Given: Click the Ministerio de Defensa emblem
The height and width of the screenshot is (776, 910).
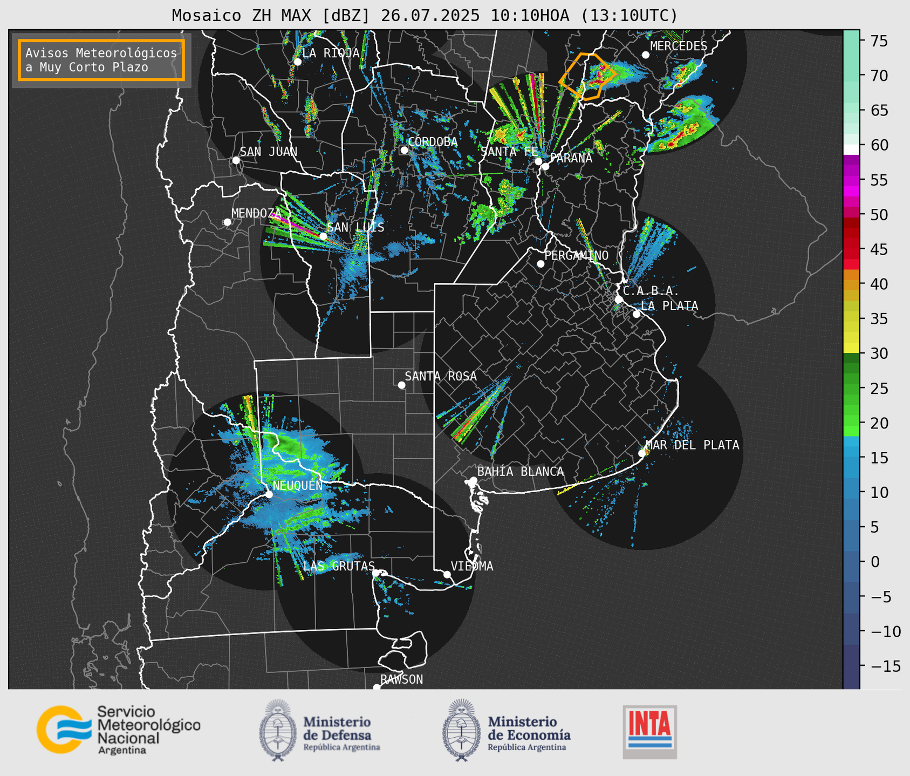Looking at the screenshot, I should [x=278, y=730].
